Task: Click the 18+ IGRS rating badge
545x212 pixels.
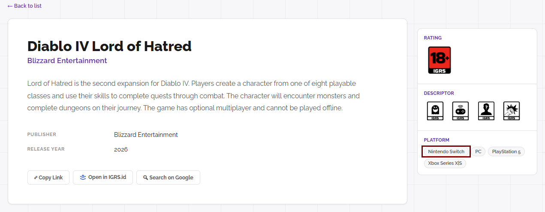Action: (440, 60)
